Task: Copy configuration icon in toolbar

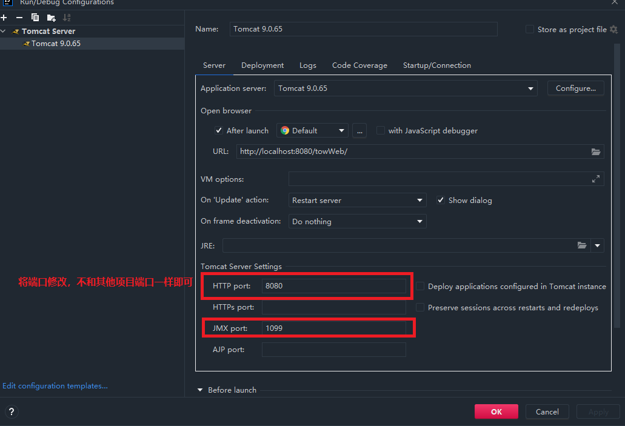Action: (x=35, y=18)
